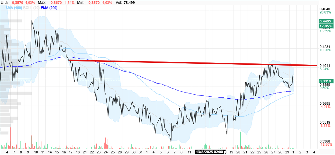Click date 18 on time axis
Image resolution: width=335 pixels, height=155 pixels.
[78, 152]
